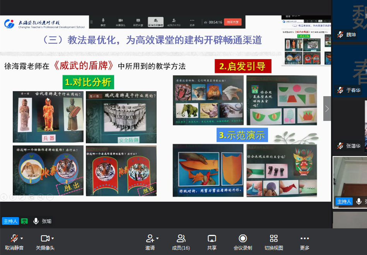Click the next-page arrow of participant strip
367x255 pixels.
[x=327, y=109]
